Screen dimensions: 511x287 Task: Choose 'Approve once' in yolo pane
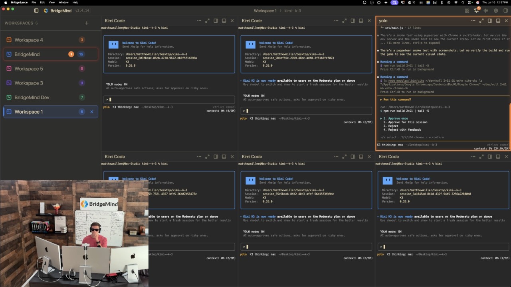(x=396, y=118)
